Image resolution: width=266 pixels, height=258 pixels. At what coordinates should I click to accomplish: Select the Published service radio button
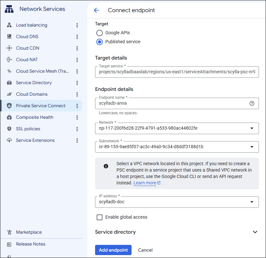tap(100, 42)
